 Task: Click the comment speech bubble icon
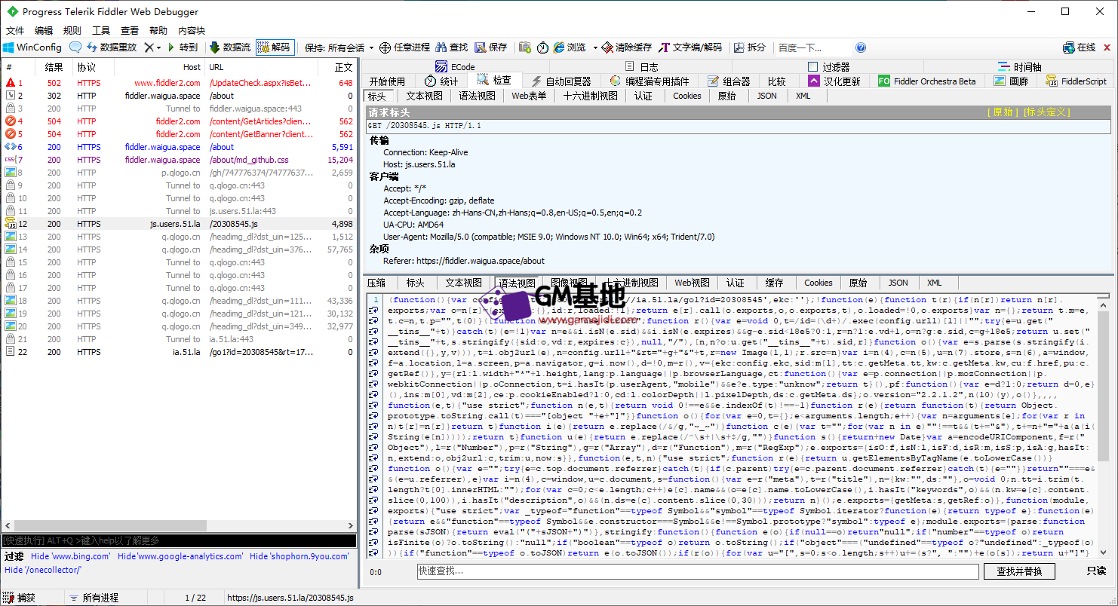click(75, 47)
